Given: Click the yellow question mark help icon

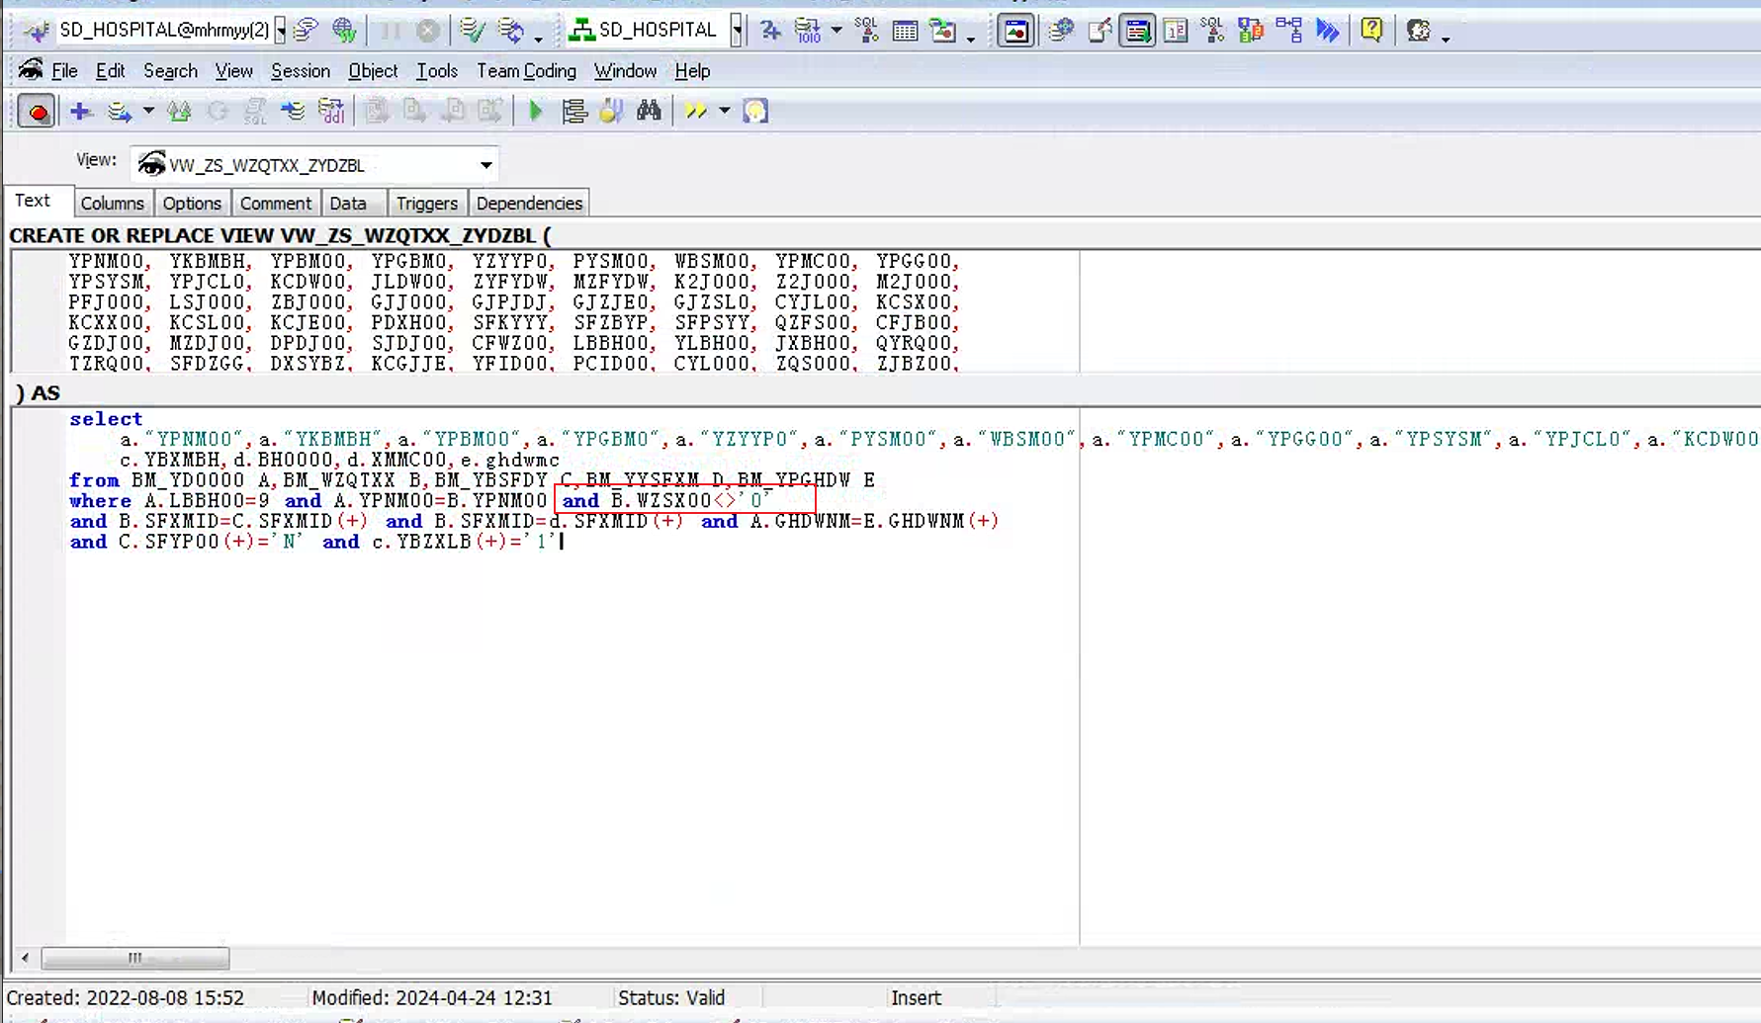Looking at the screenshot, I should pyautogui.click(x=1370, y=31).
